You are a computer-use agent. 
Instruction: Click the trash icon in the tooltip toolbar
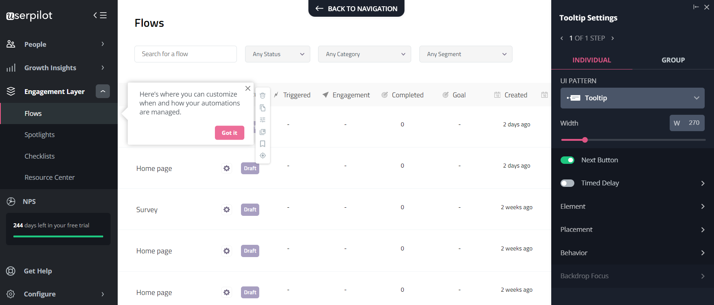pos(263,95)
